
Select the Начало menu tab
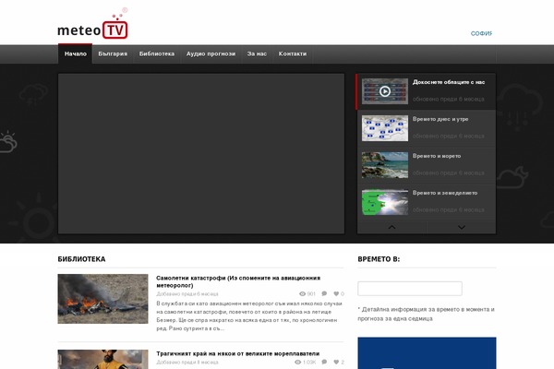76,54
